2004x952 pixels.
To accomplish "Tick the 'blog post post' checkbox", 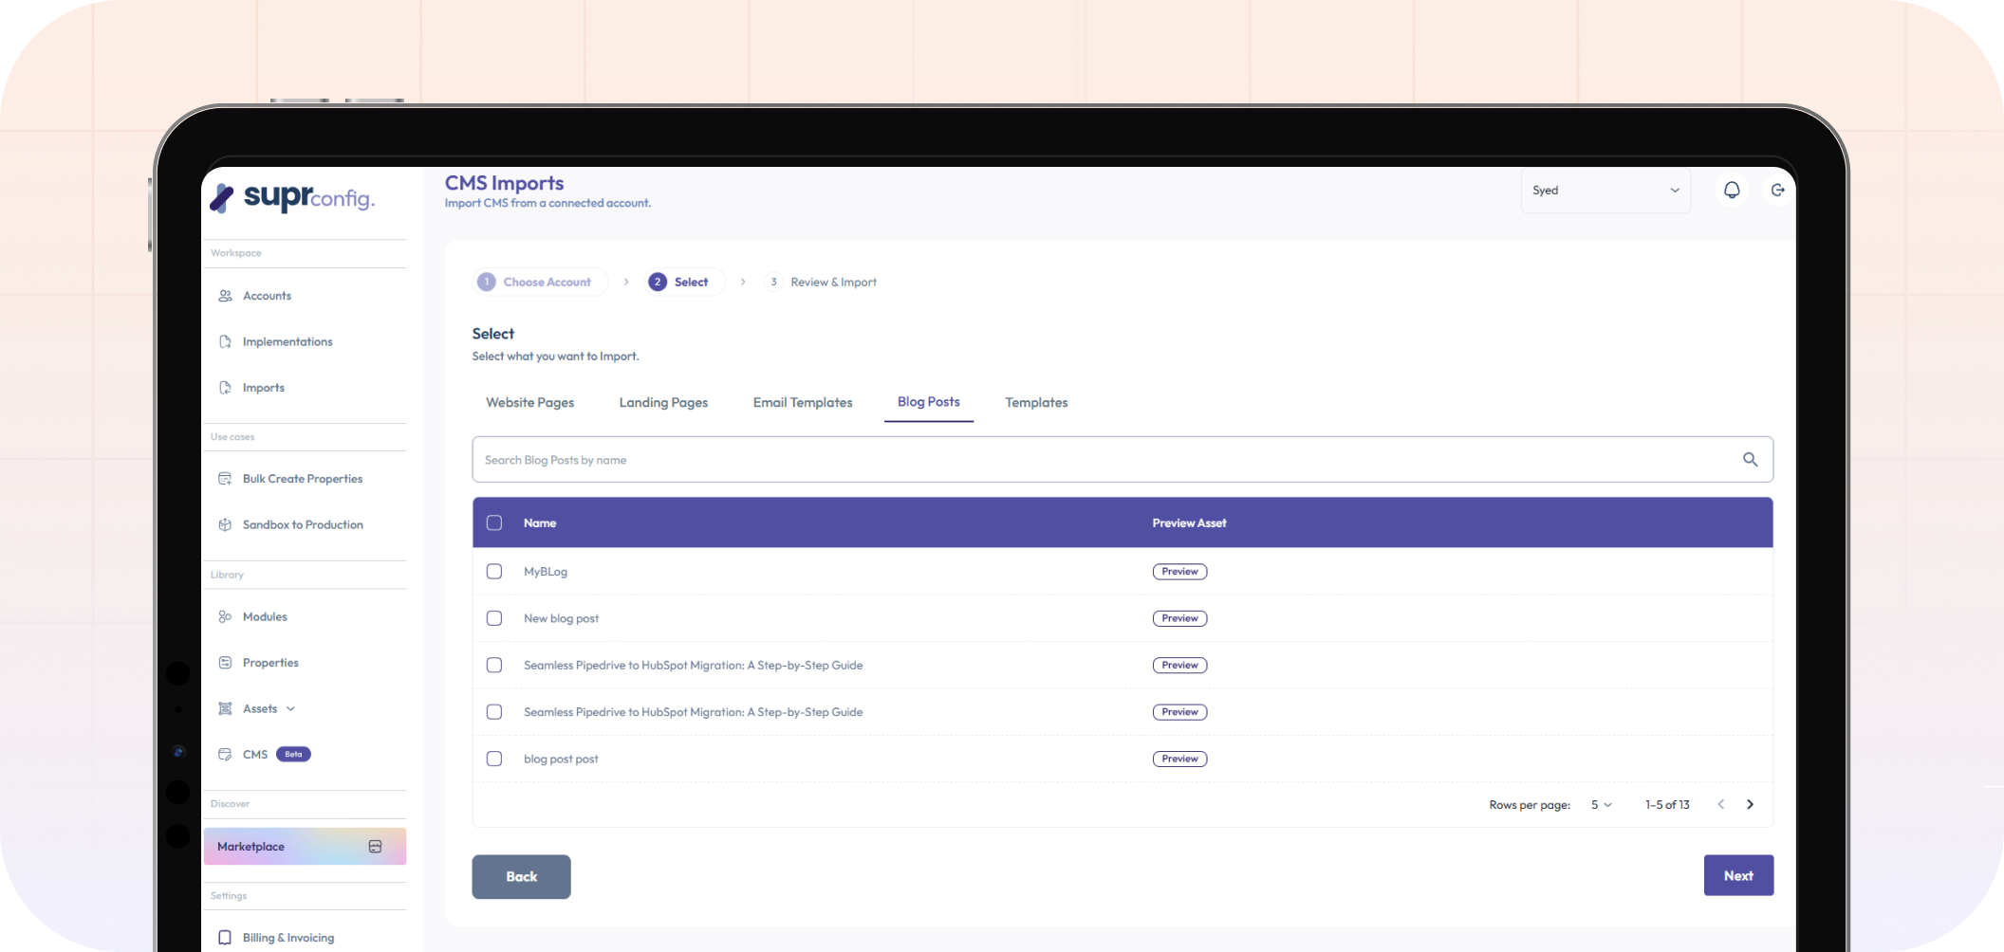I will (494, 759).
